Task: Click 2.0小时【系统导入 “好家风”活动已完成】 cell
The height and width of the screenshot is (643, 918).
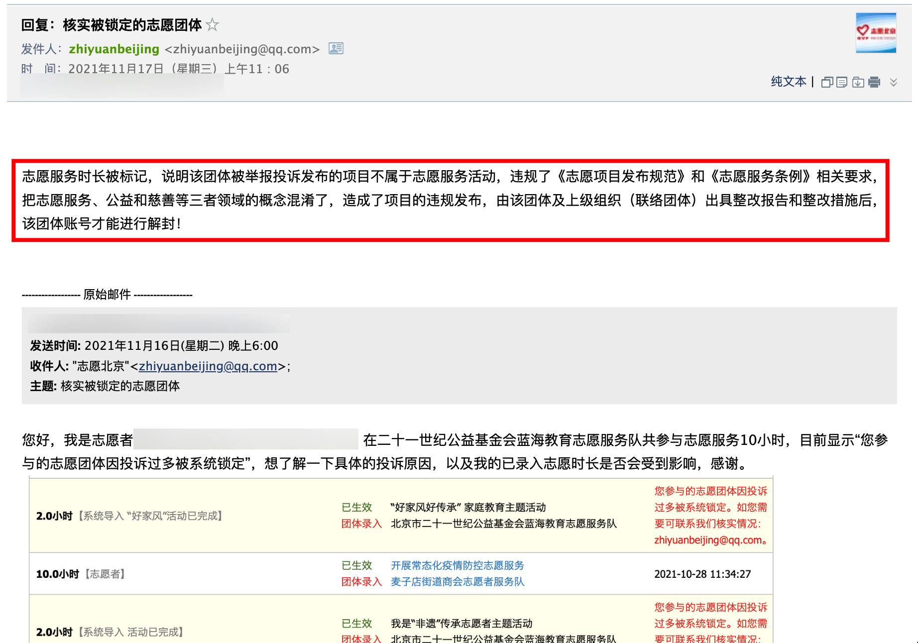Action: (x=129, y=516)
